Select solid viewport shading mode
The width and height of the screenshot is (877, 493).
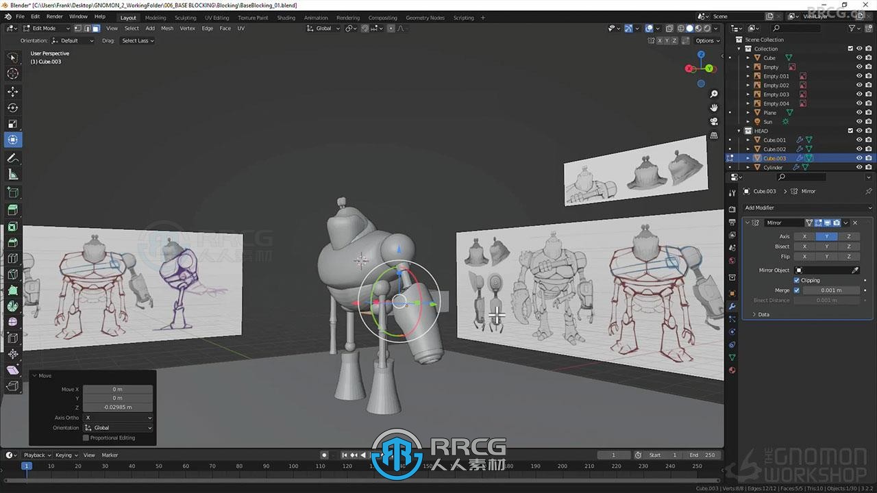(x=690, y=28)
